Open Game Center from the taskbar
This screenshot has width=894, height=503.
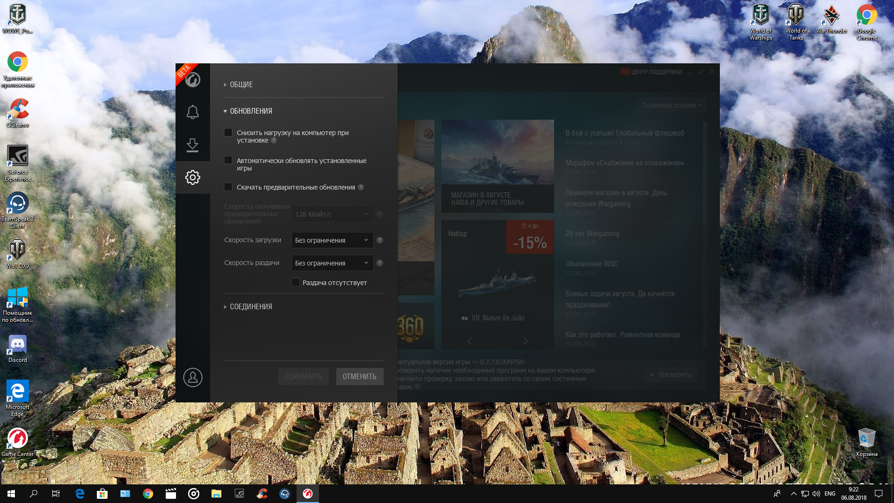(308, 494)
